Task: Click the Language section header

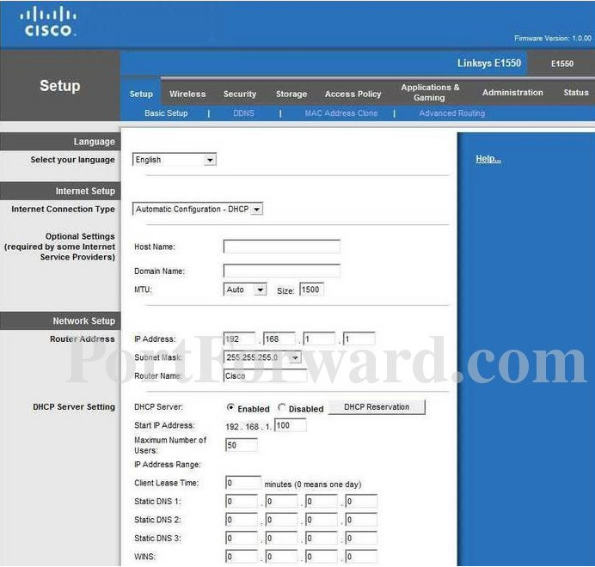Action: point(60,142)
